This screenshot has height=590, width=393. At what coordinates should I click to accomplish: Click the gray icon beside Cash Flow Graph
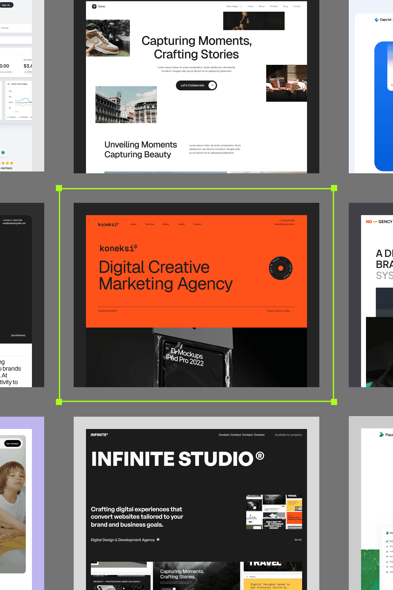click(x=9, y=84)
